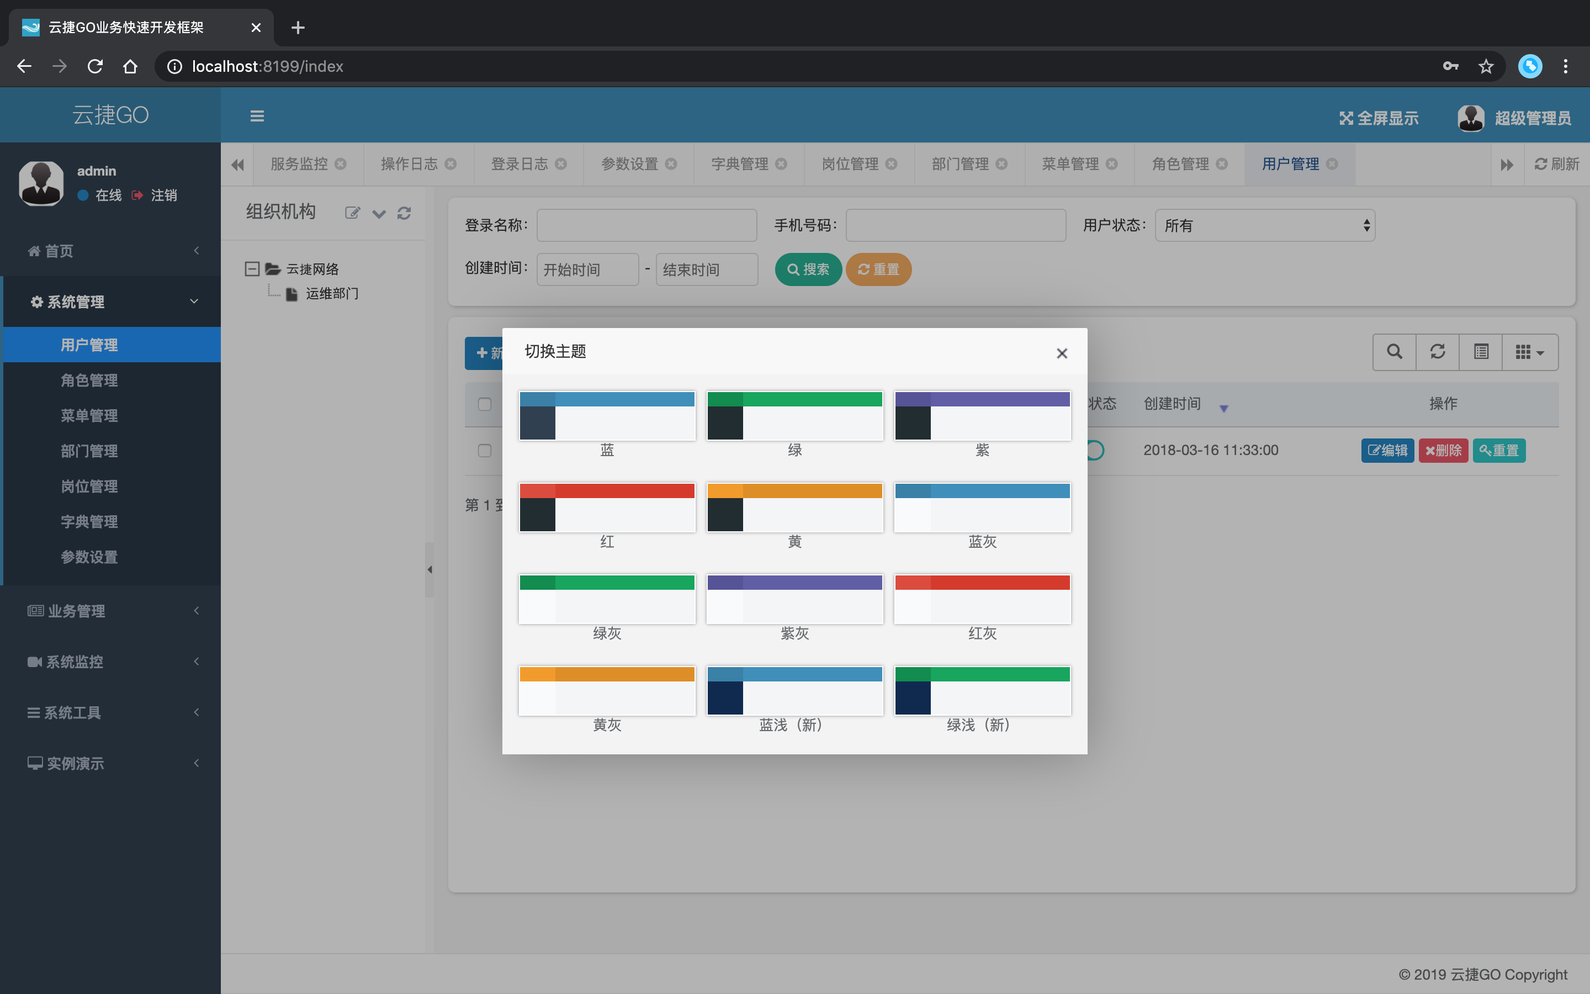Viewport: 1590px width, 994px height.
Task: Click the green 搜索 button
Action: 808,269
